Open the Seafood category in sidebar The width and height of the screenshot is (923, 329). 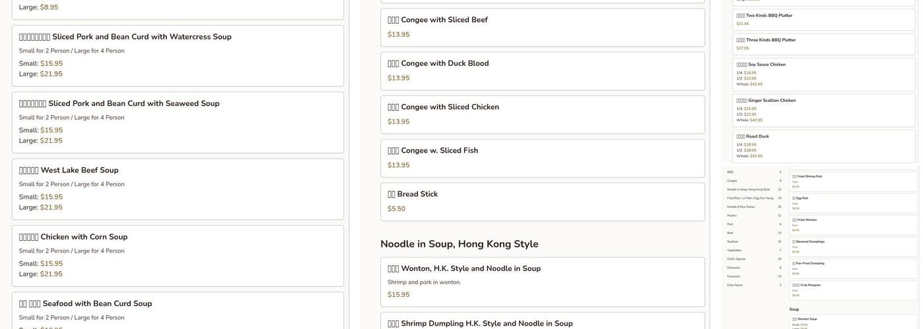click(x=732, y=241)
